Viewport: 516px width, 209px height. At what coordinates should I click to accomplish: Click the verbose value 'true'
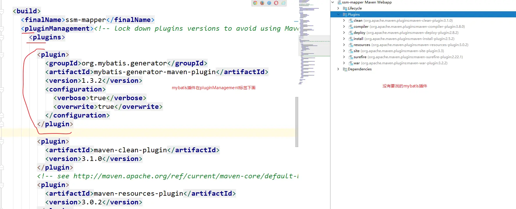point(98,98)
